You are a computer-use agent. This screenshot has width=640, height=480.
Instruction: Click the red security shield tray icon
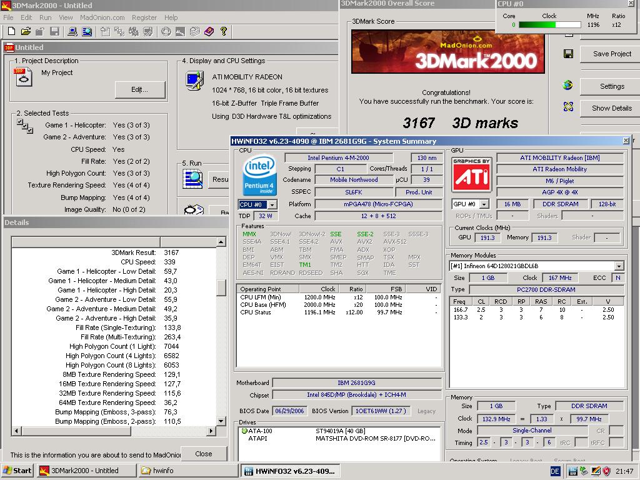click(607, 471)
